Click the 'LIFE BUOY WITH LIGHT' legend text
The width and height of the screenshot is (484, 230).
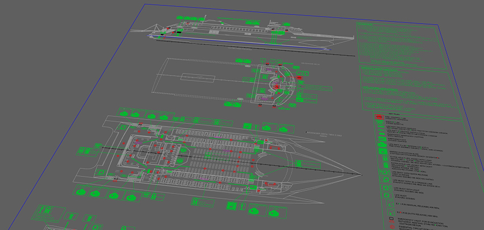tap(407, 189)
